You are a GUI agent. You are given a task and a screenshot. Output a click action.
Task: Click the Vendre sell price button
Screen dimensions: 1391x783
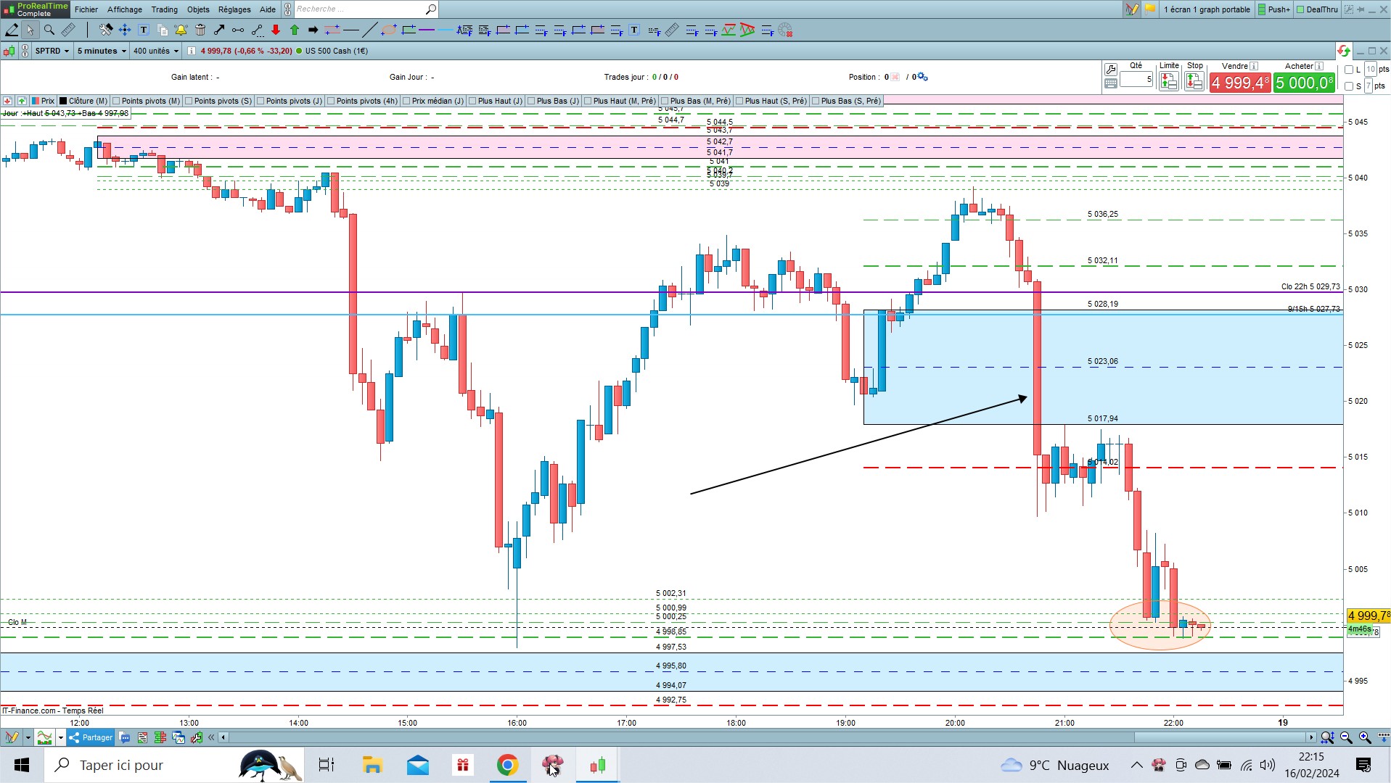(1240, 83)
